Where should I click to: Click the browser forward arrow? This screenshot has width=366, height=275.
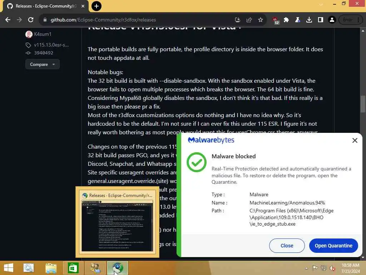pos(19,20)
